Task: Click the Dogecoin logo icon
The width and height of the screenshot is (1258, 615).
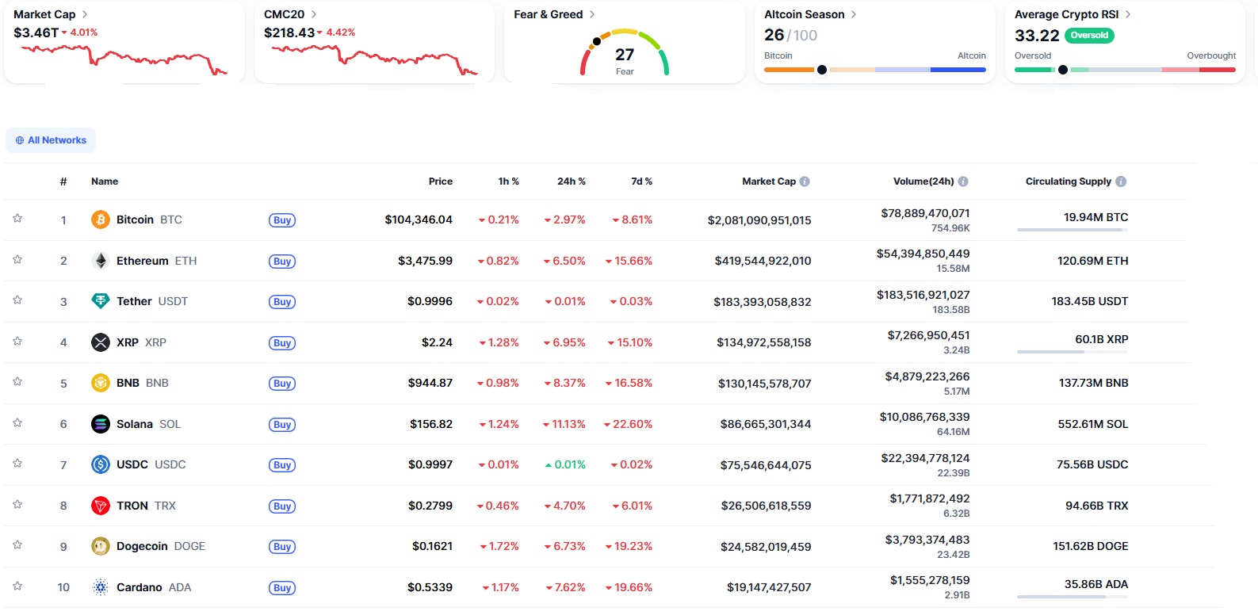Action: (101, 546)
